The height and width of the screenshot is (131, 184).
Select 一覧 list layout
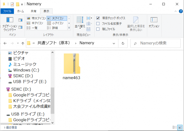[32, 28]
